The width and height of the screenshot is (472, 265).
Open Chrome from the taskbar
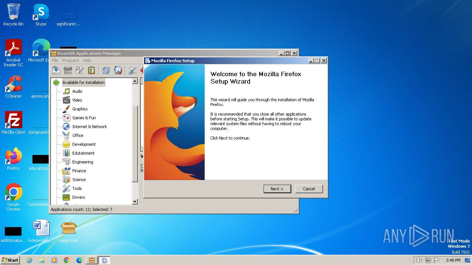(67, 260)
